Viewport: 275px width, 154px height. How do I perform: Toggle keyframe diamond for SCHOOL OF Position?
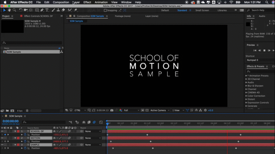pos(5,135)
